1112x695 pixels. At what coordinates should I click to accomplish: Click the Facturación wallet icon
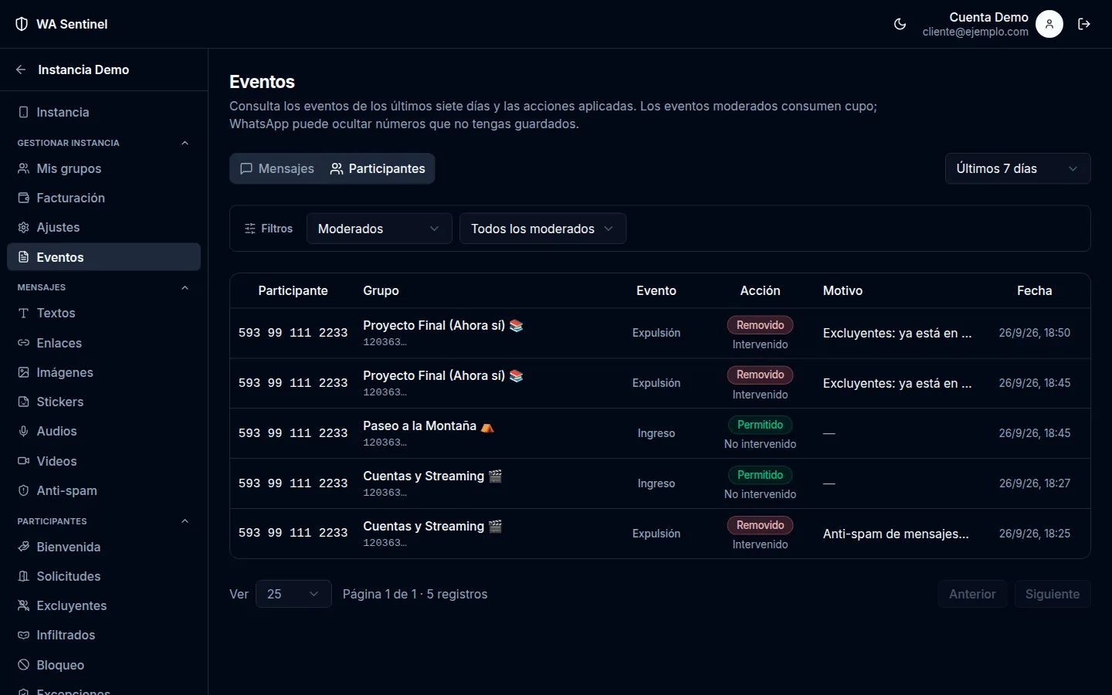click(23, 198)
